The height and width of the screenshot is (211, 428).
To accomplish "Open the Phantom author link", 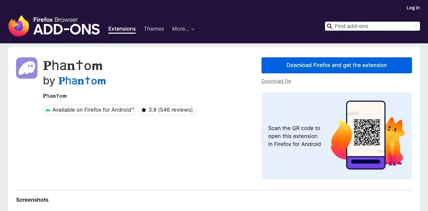I will point(82,81).
